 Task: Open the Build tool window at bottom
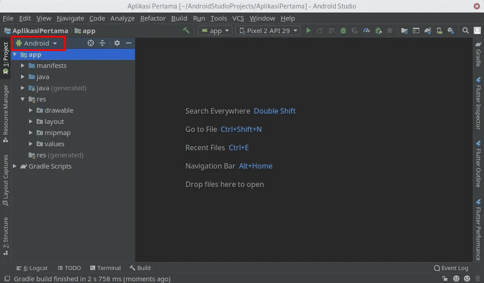click(140, 268)
